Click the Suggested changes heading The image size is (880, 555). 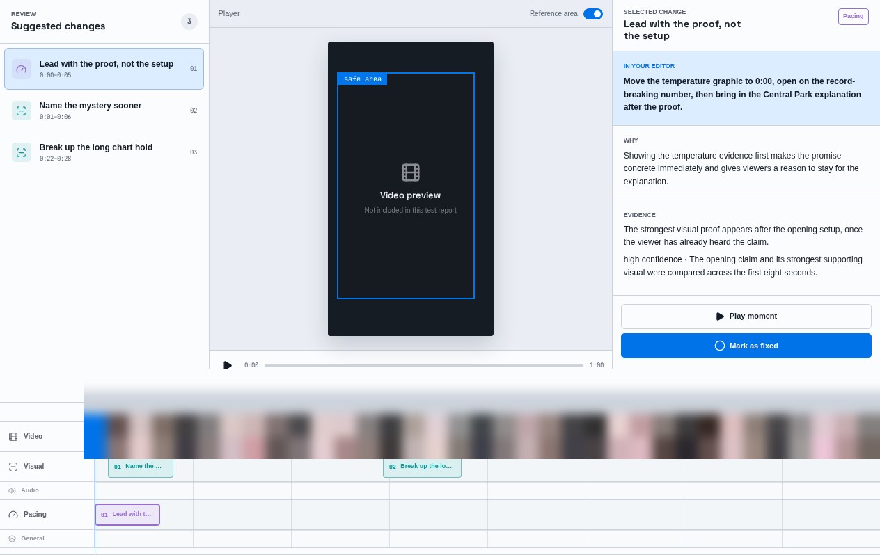(58, 26)
